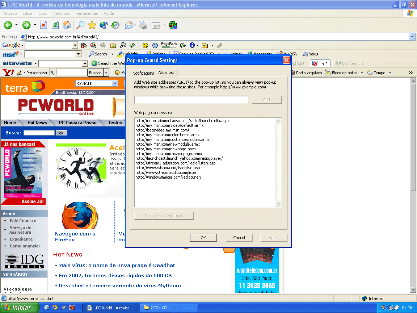Image resolution: width=417 pixels, height=313 pixels.
Task: Open the Hot News tab on PCWorld
Action: coord(37,123)
